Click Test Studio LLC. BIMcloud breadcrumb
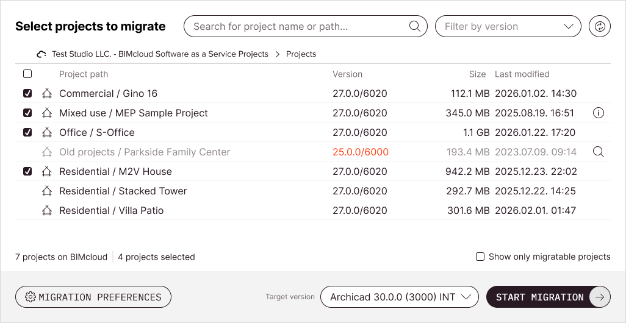Screen dimensions: 626x323 (160, 54)
